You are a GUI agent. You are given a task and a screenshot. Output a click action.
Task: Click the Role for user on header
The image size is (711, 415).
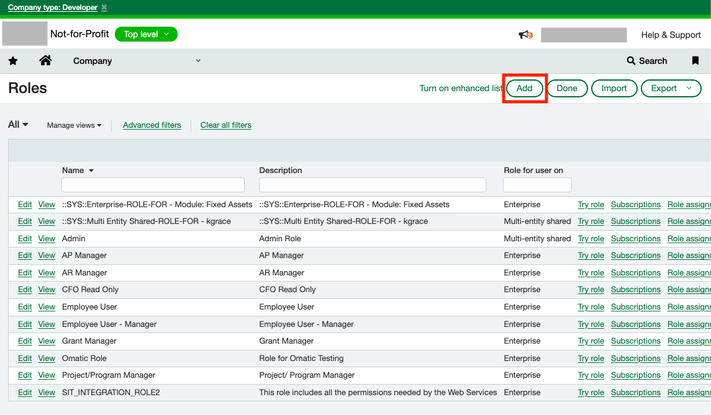(533, 171)
